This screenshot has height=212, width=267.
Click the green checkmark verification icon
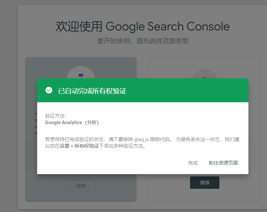click(49, 90)
